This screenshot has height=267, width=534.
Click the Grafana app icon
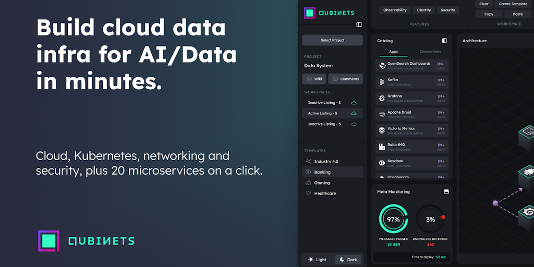click(382, 98)
